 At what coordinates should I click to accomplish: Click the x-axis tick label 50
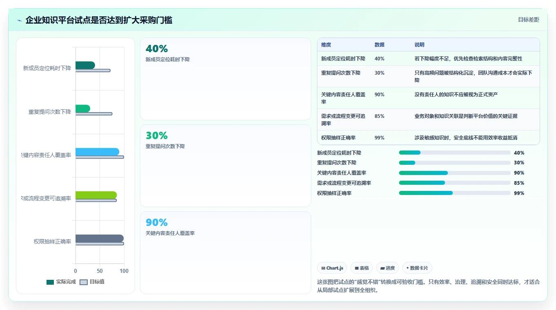(100, 271)
